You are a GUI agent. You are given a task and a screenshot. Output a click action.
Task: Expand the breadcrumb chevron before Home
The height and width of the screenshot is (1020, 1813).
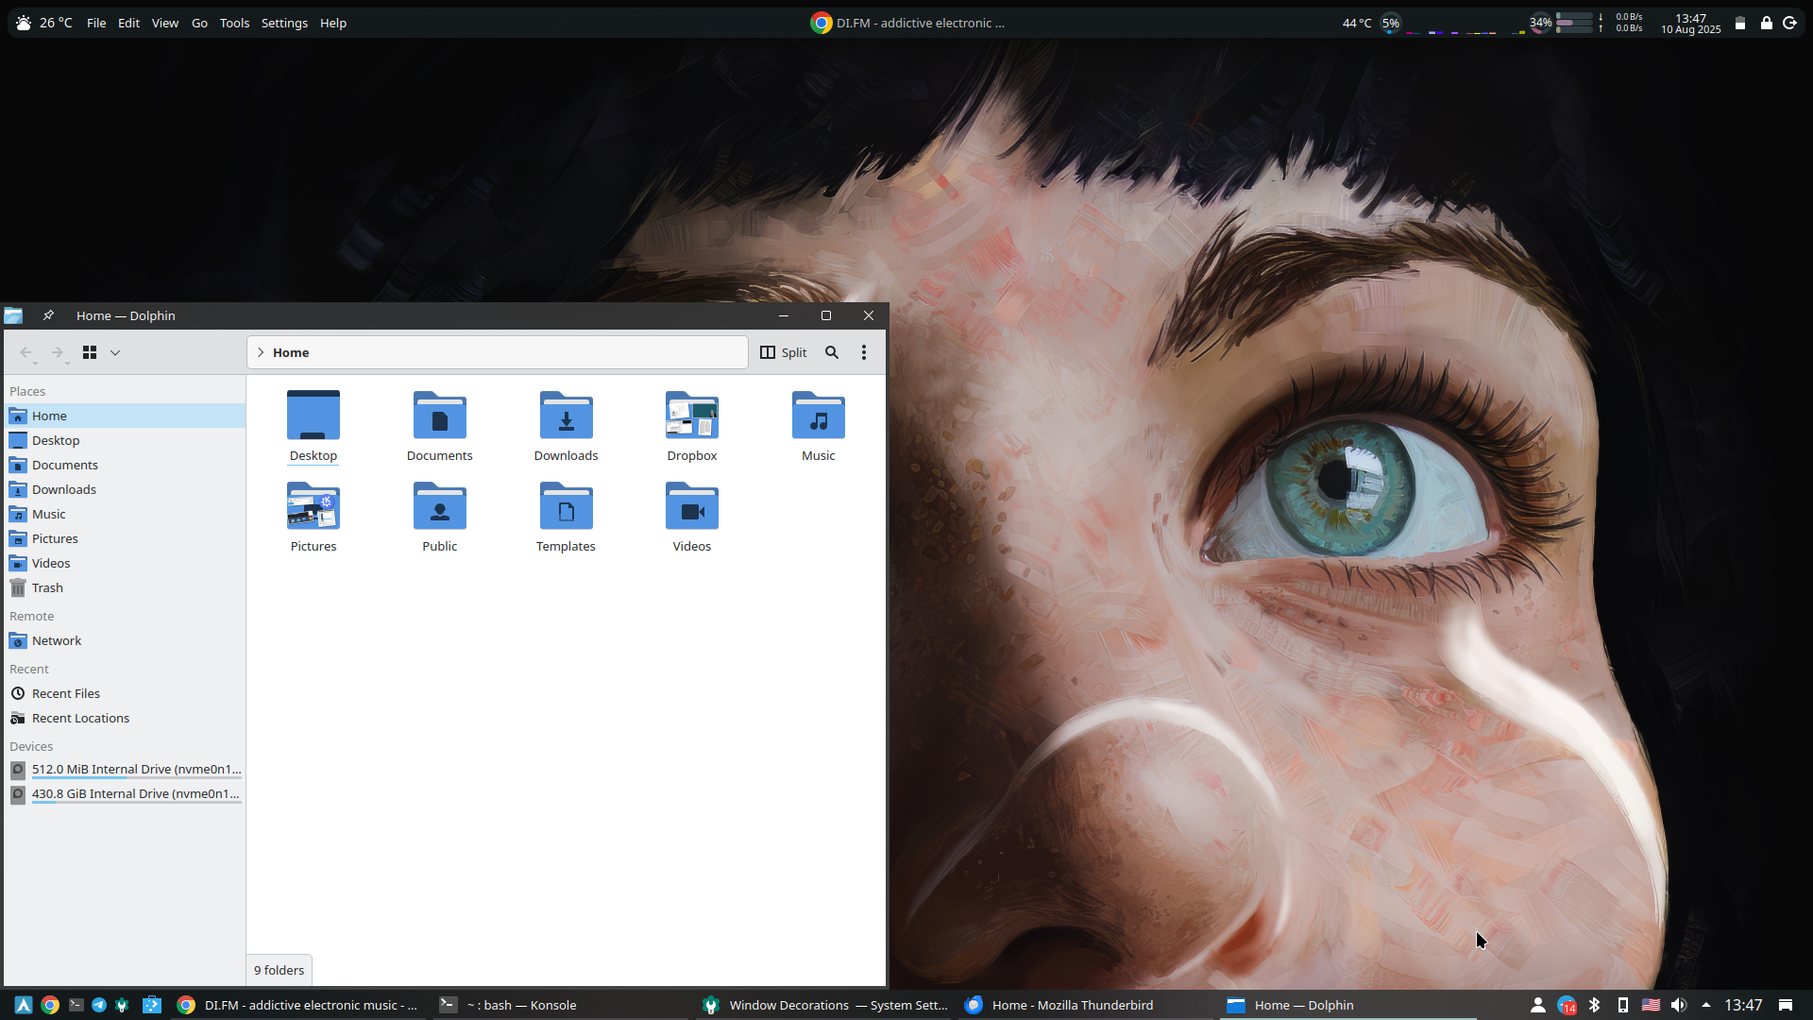(261, 352)
